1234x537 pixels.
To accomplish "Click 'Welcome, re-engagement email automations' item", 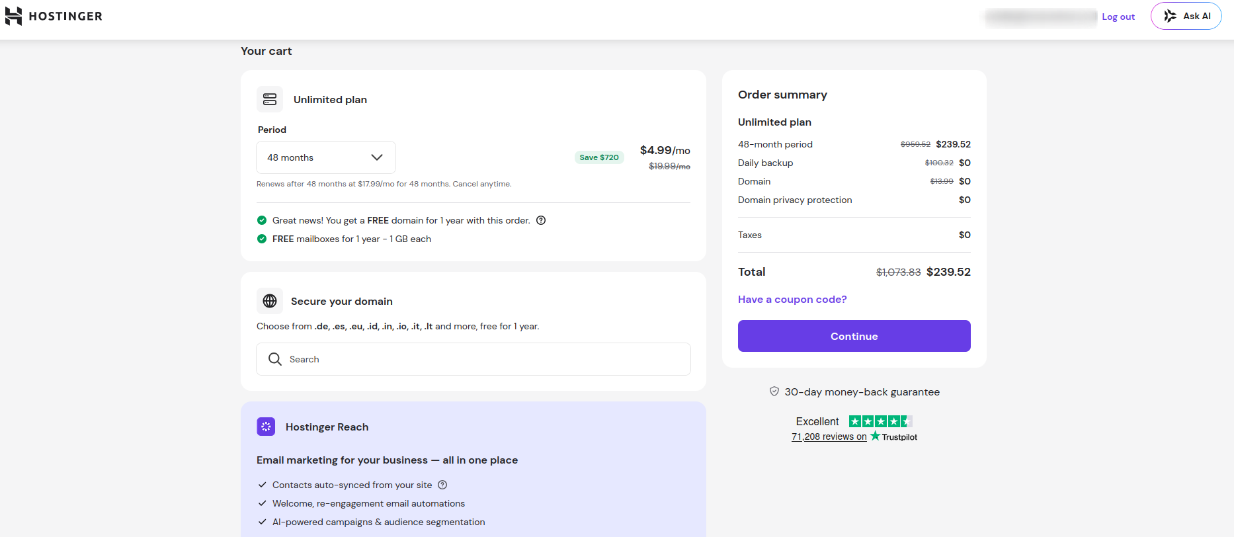I will tap(368, 503).
